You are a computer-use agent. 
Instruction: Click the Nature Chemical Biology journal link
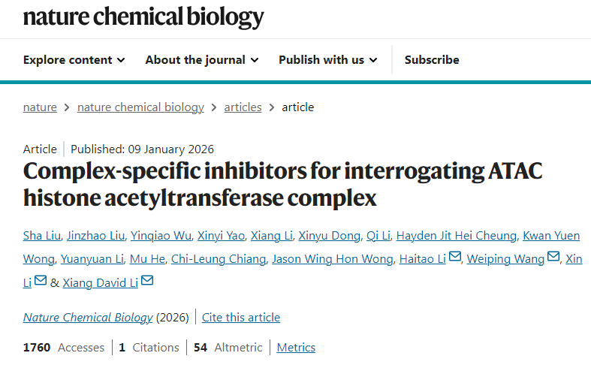(x=88, y=318)
